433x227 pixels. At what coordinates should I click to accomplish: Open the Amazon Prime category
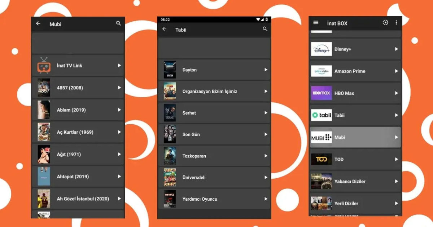click(355, 71)
